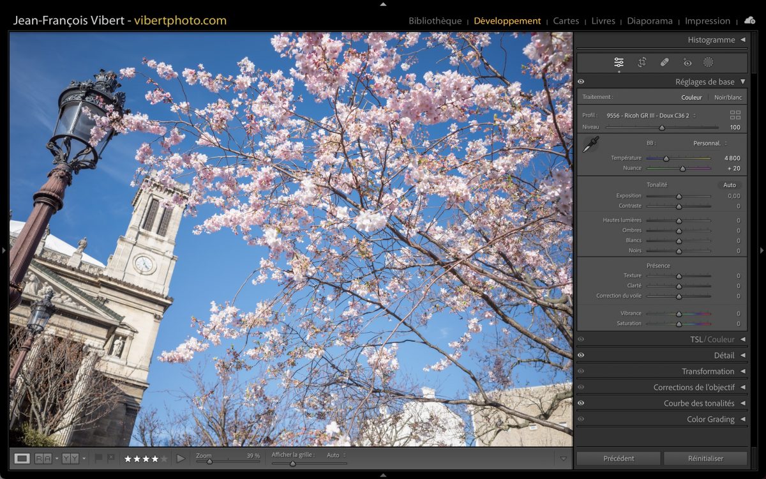Image resolution: width=766 pixels, height=479 pixels.
Task: Click the Réinitialiser button
Action: point(705,458)
